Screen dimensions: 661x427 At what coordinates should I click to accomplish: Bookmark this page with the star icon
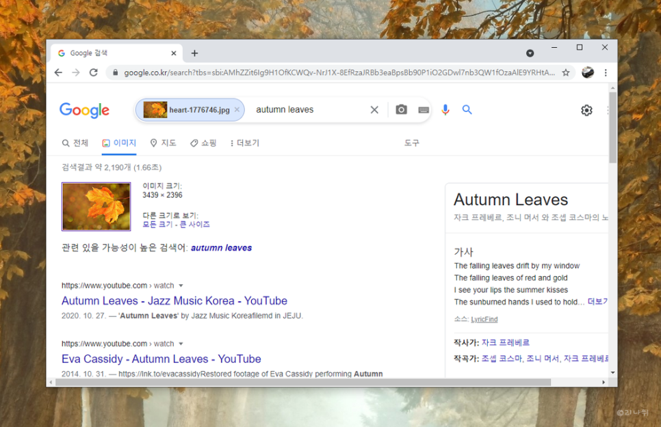tap(566, 72)
